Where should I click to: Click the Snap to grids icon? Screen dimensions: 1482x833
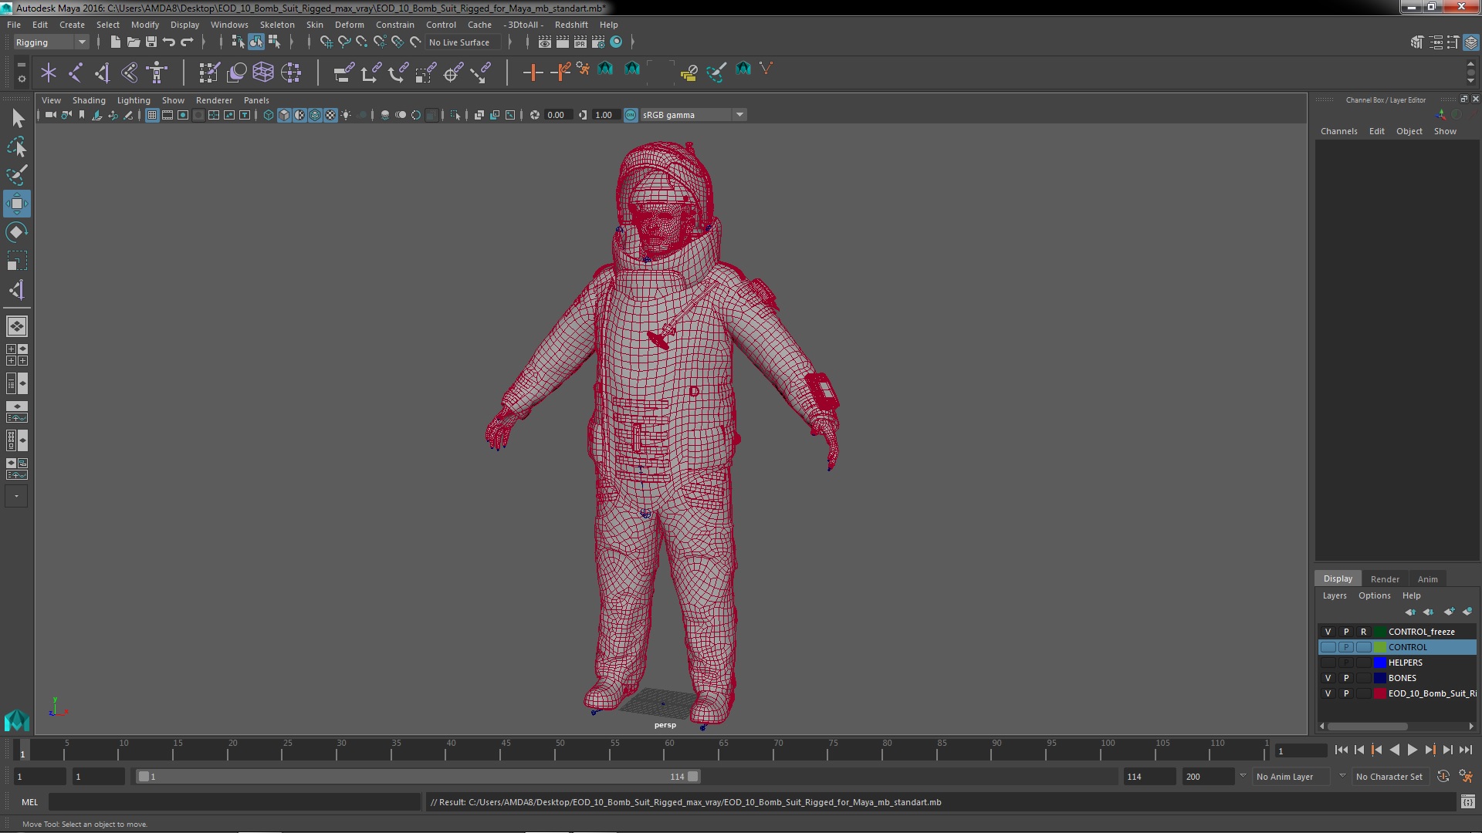[327, 42]
